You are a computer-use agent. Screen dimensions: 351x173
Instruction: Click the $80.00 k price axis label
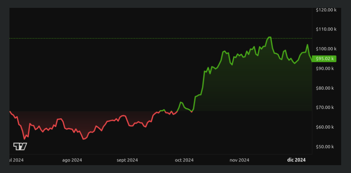[325, 88]
